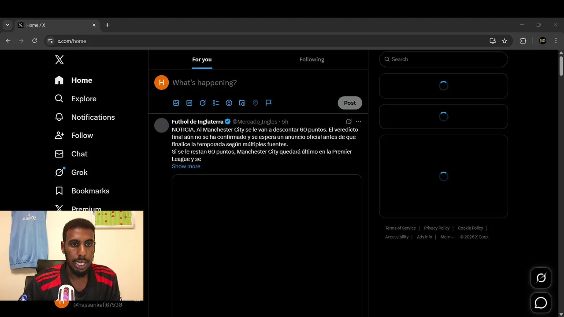
Task: Open the Accessibility footer link
Action: click(x=397, y=237)
